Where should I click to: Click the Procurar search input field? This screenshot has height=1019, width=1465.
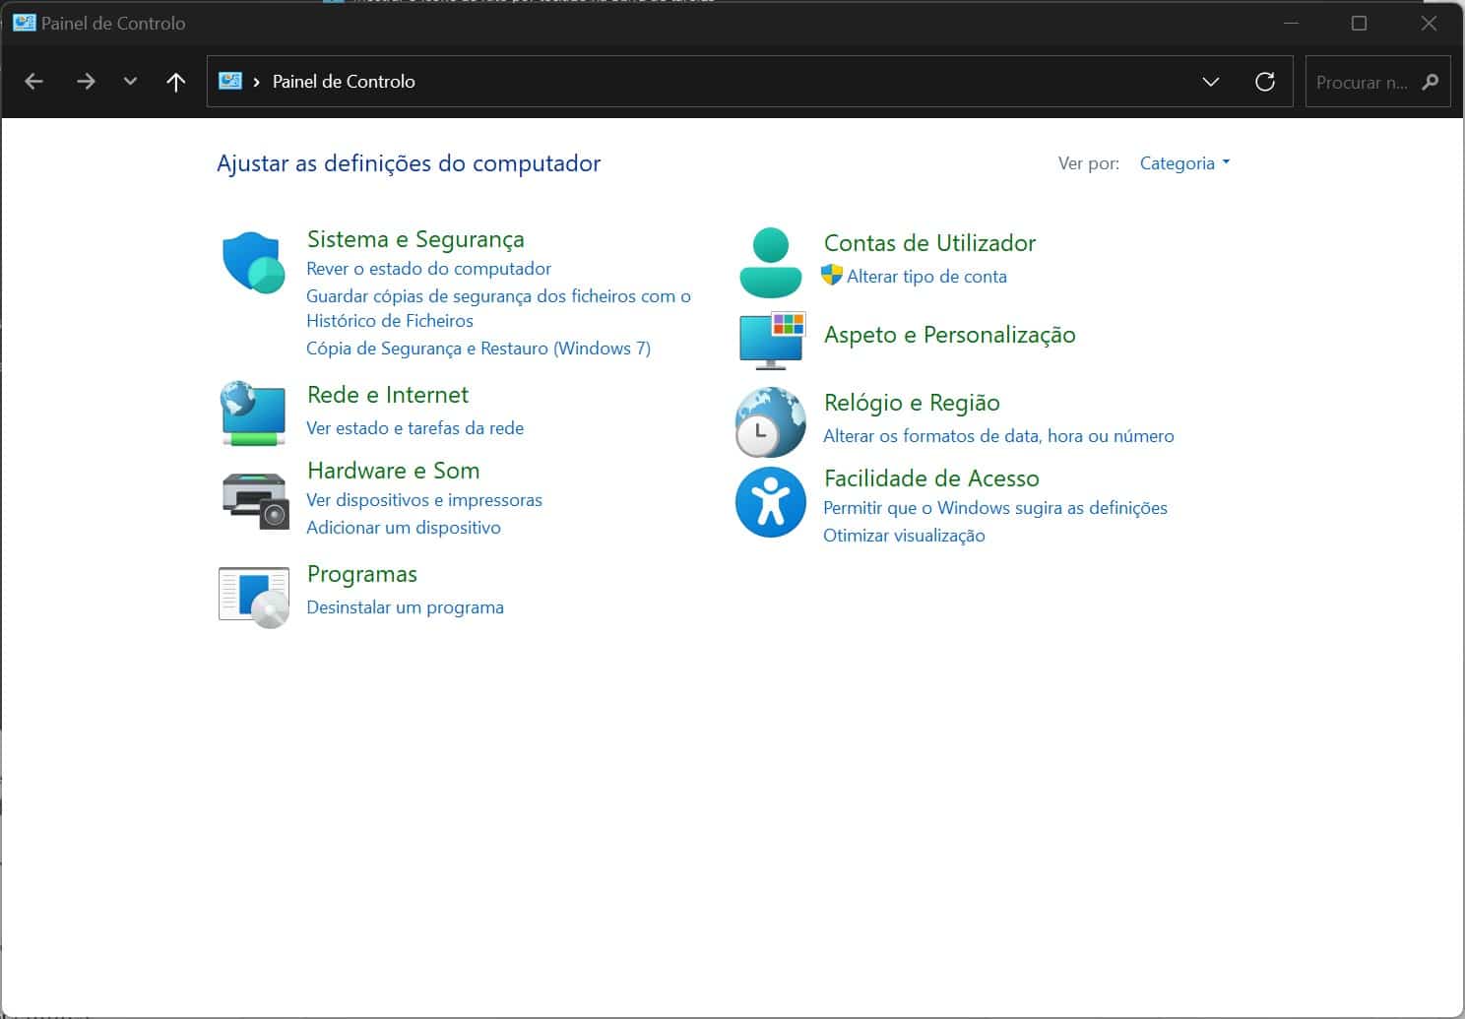coord(1363,83)
